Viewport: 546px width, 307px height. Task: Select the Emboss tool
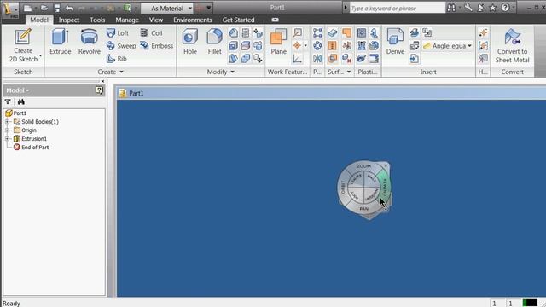click(156, 46)
